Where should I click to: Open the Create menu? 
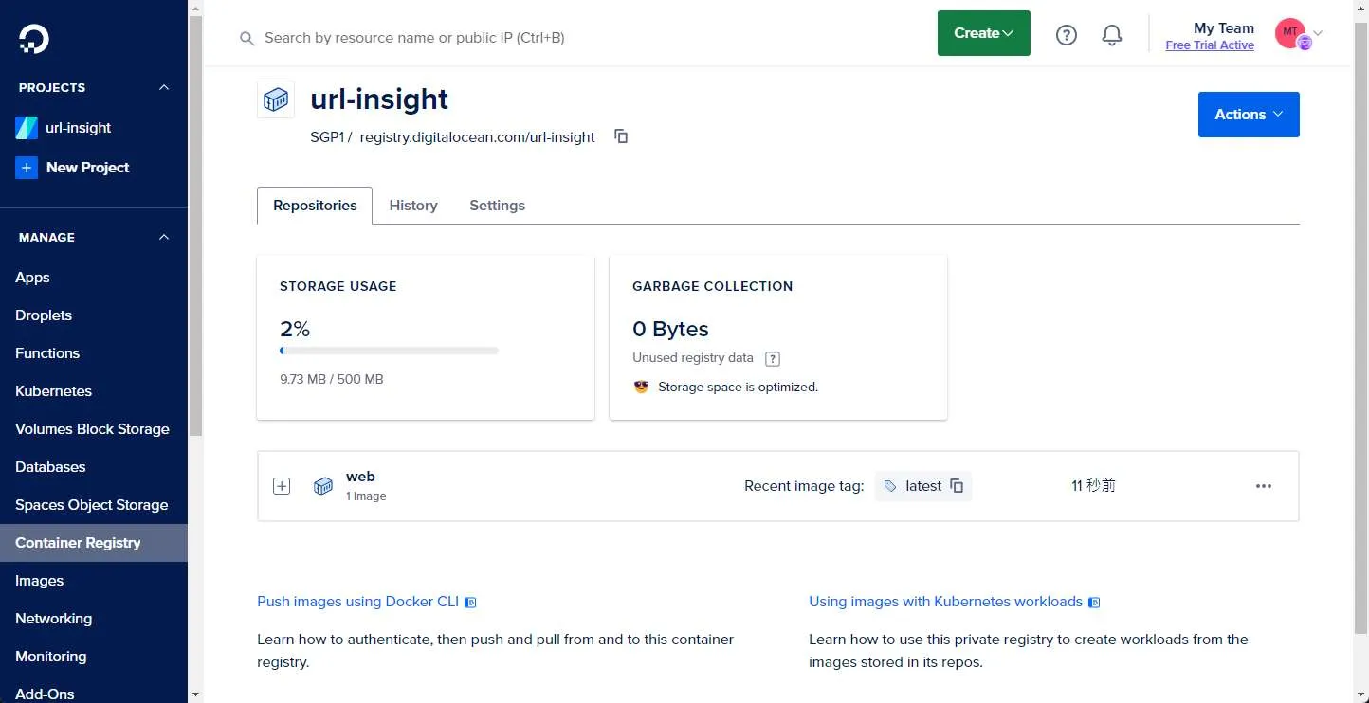point(983,32)
